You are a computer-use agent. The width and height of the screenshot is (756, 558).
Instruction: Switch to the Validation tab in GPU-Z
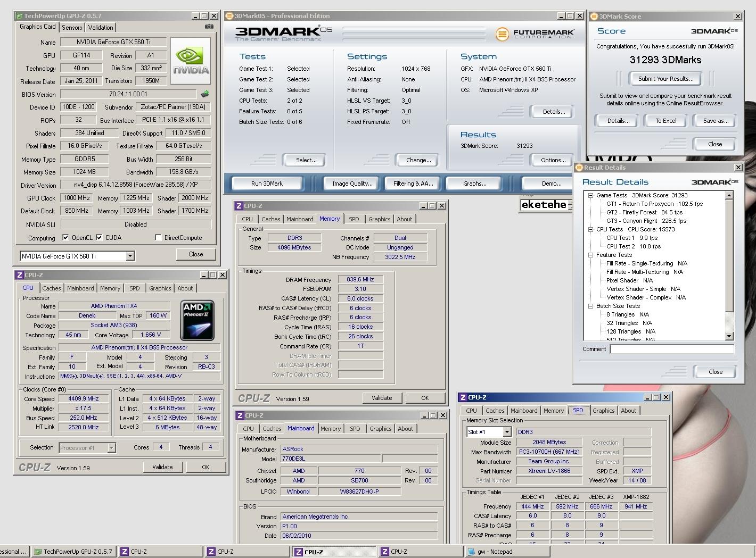tap(101, 28)
